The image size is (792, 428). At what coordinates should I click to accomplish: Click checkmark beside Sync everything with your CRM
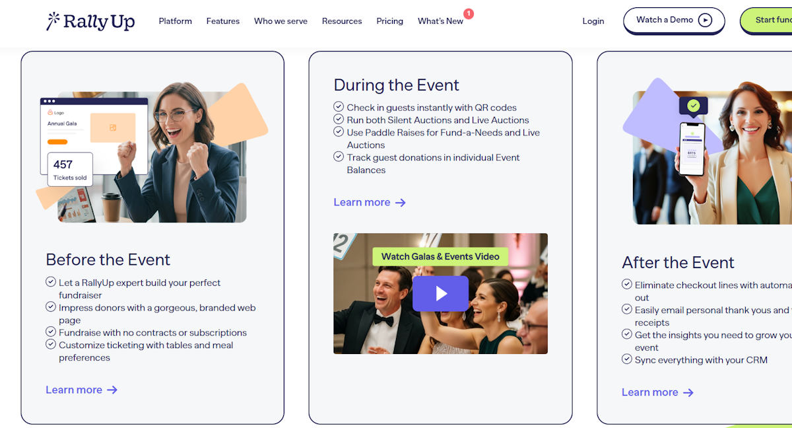pyautogui.click(x=627, y=359)
